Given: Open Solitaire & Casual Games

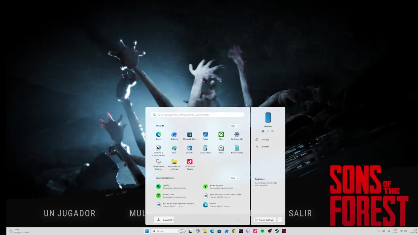Looking at the screenshot, I should (x=158, y=151).
